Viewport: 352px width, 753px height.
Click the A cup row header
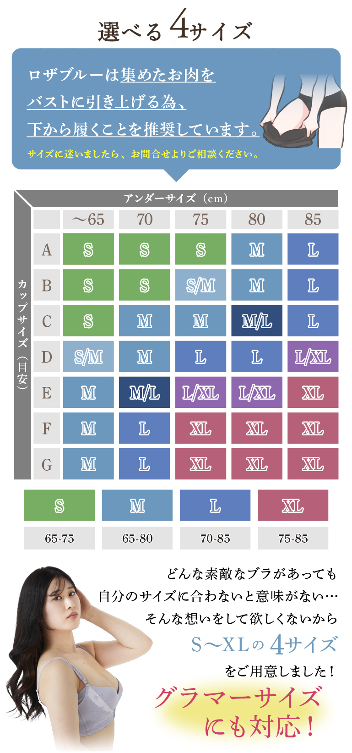pyautogui.click(x=47, y=250)
